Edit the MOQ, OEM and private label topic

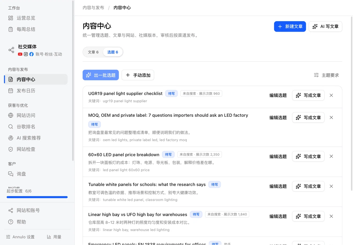pos(278,118)
